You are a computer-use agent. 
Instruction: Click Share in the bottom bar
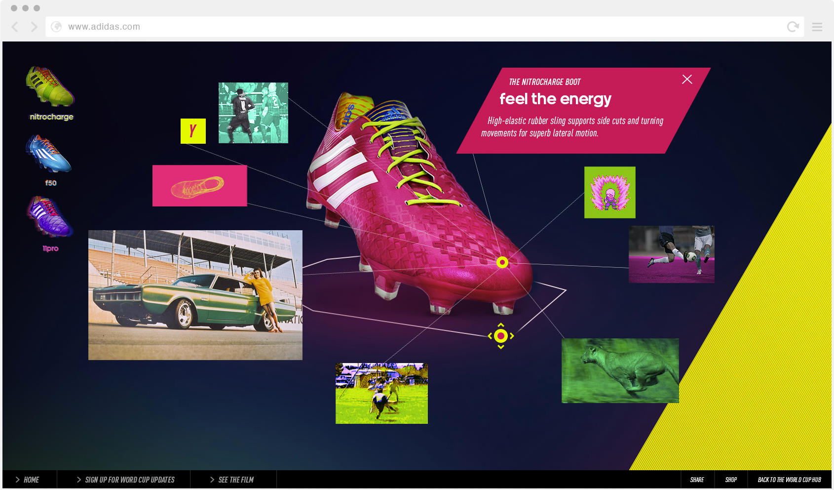[697, 480]
